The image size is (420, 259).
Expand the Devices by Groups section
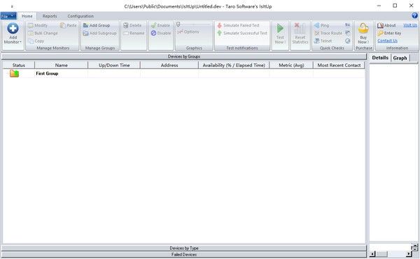coord(184,57)
